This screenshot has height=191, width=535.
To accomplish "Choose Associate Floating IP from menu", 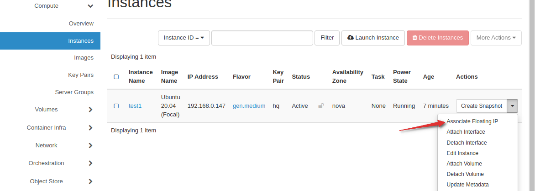I will pyautogui.click(x=472, y=121).
